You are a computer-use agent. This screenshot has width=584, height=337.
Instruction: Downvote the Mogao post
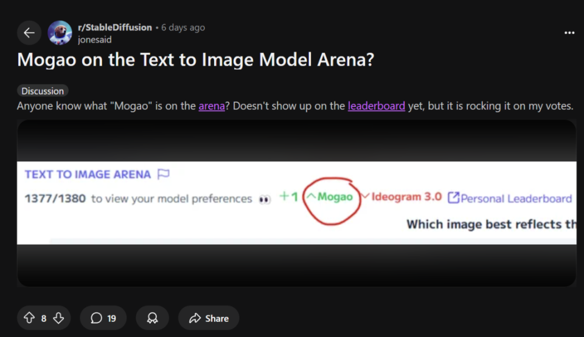click(58, 318)
